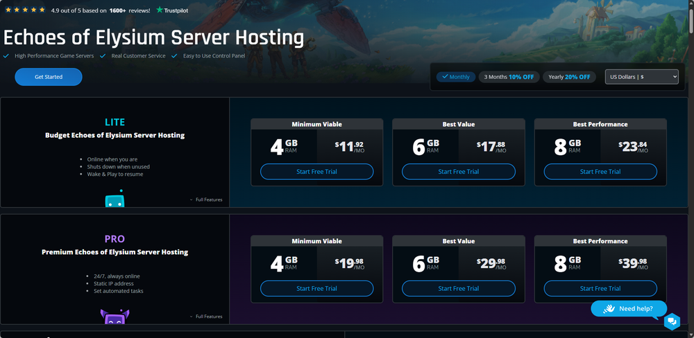694x338 pixels.
Task: Click High Performance Game Servers text
Action: pyautogui.click(x=54, y=56)
